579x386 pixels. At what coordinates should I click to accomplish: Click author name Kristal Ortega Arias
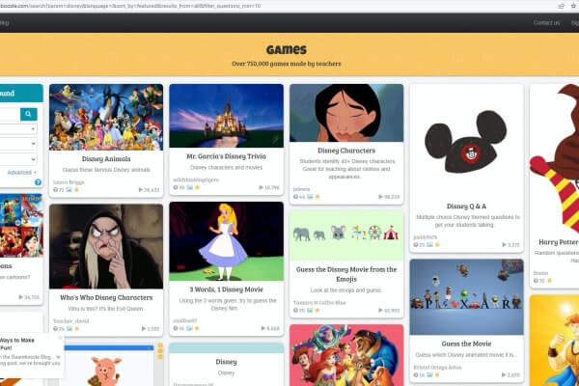click(437, 367)
